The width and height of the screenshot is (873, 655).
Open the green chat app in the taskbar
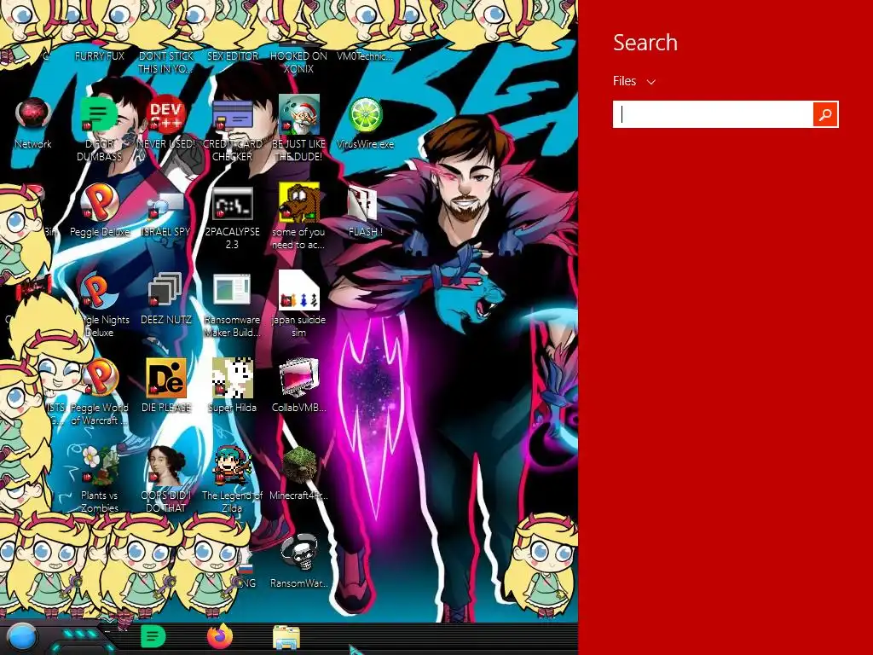tap(153, 636)
